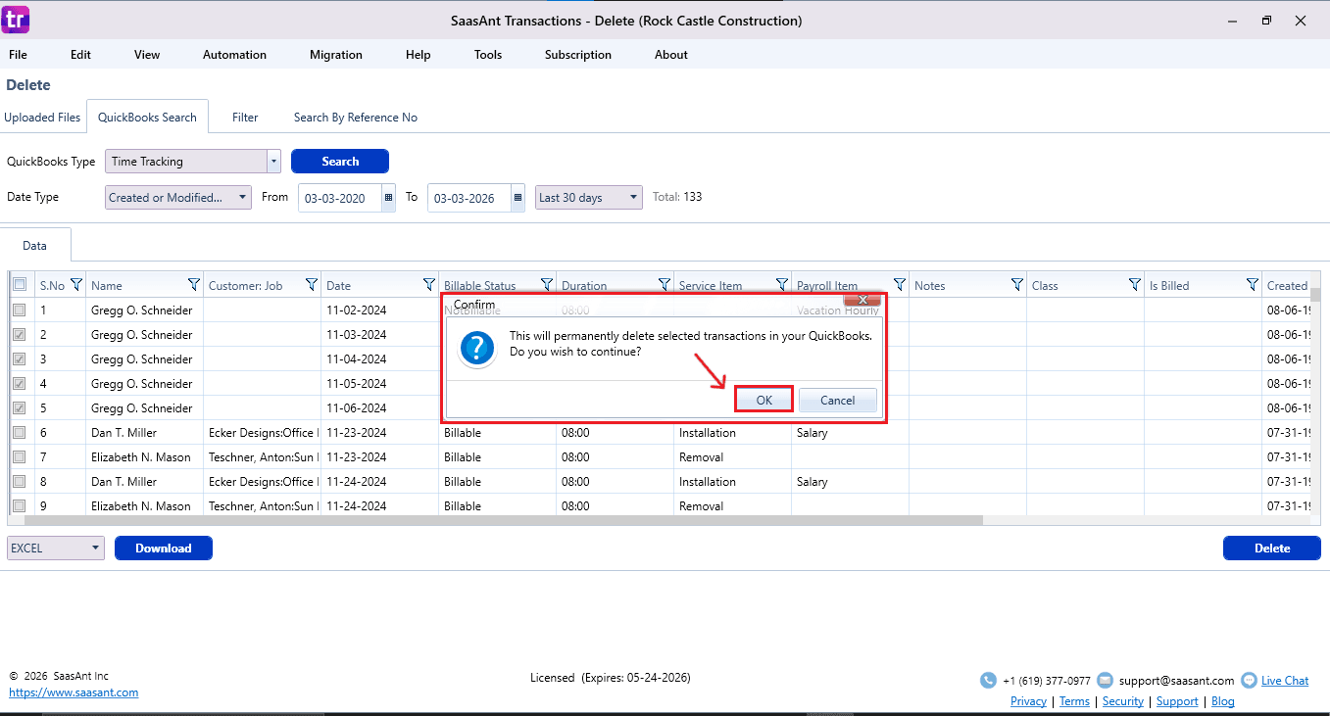Expand the Date Type dropdown
Screen dimensions: 1330x716
click(178, 198)
